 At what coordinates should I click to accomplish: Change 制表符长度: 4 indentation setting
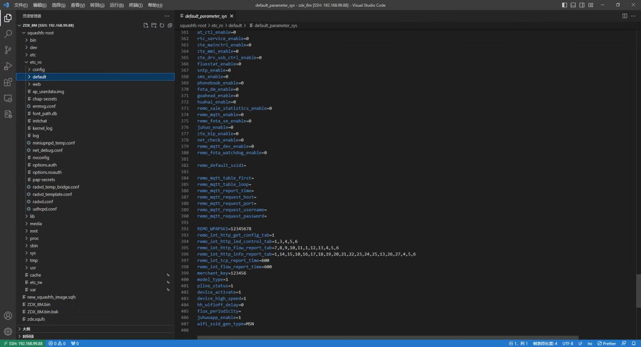[x=545, y=343]
